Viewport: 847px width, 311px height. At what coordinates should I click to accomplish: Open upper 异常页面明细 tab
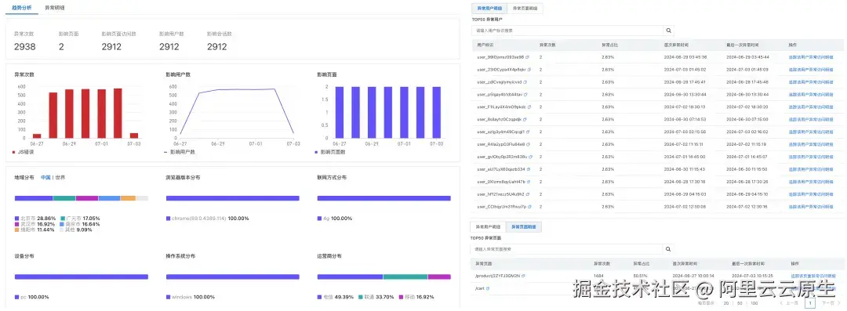(x=525, y=8)
